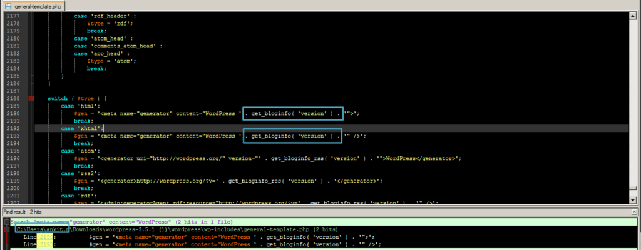The height and width of the screenshot is (250, 641).
Task: Select the search summary row in Find result
Action: (125, 222)
